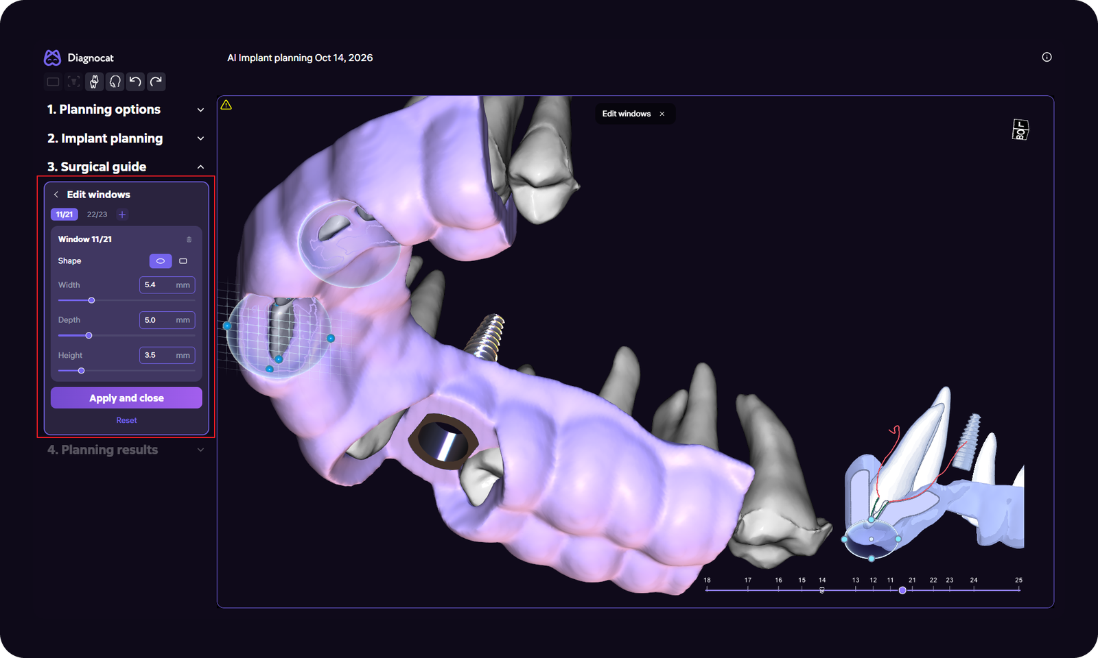The width and height of the screenshot is (1098, 658).
Task: Click the implant marker at tooth 14
Action: point(822,590)
